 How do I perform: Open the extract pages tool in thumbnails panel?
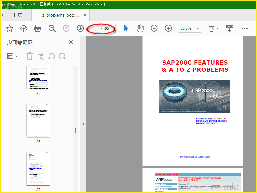pyautogui.click(x=40, y=56)
